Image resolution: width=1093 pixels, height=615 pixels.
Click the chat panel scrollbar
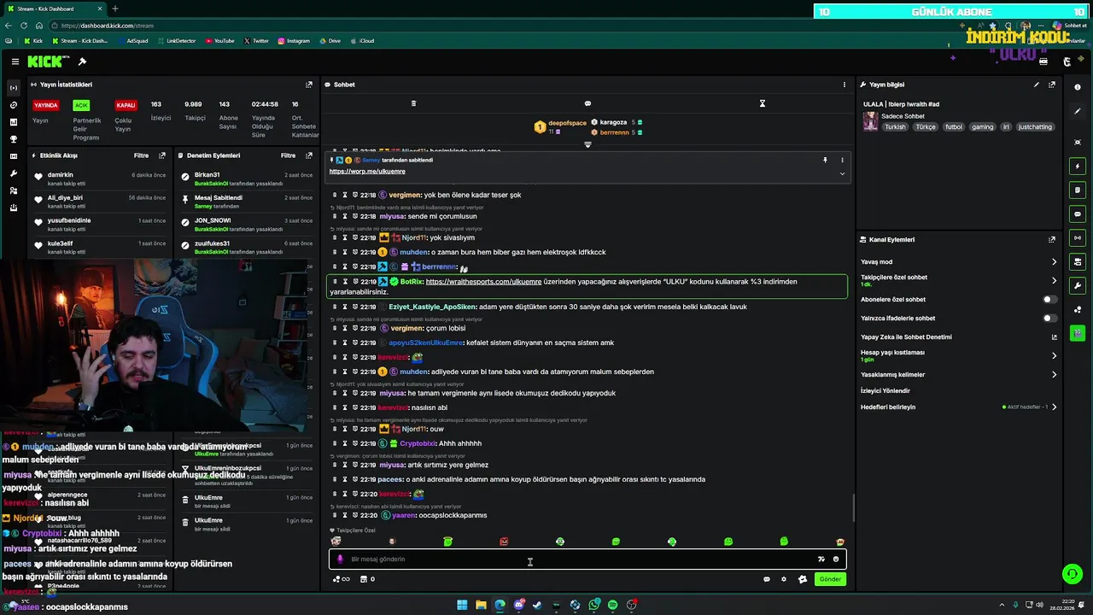(852, 508)
